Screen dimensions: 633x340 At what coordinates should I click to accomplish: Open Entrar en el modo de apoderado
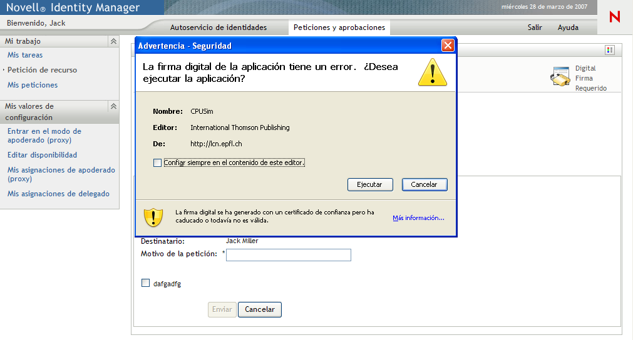coord(44,136)
